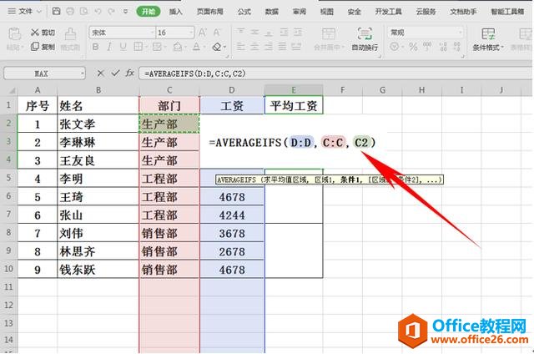Open the 云服务 tab
Image resolution: width=534 pixels, height=354 pixels.
pos(426,12)
